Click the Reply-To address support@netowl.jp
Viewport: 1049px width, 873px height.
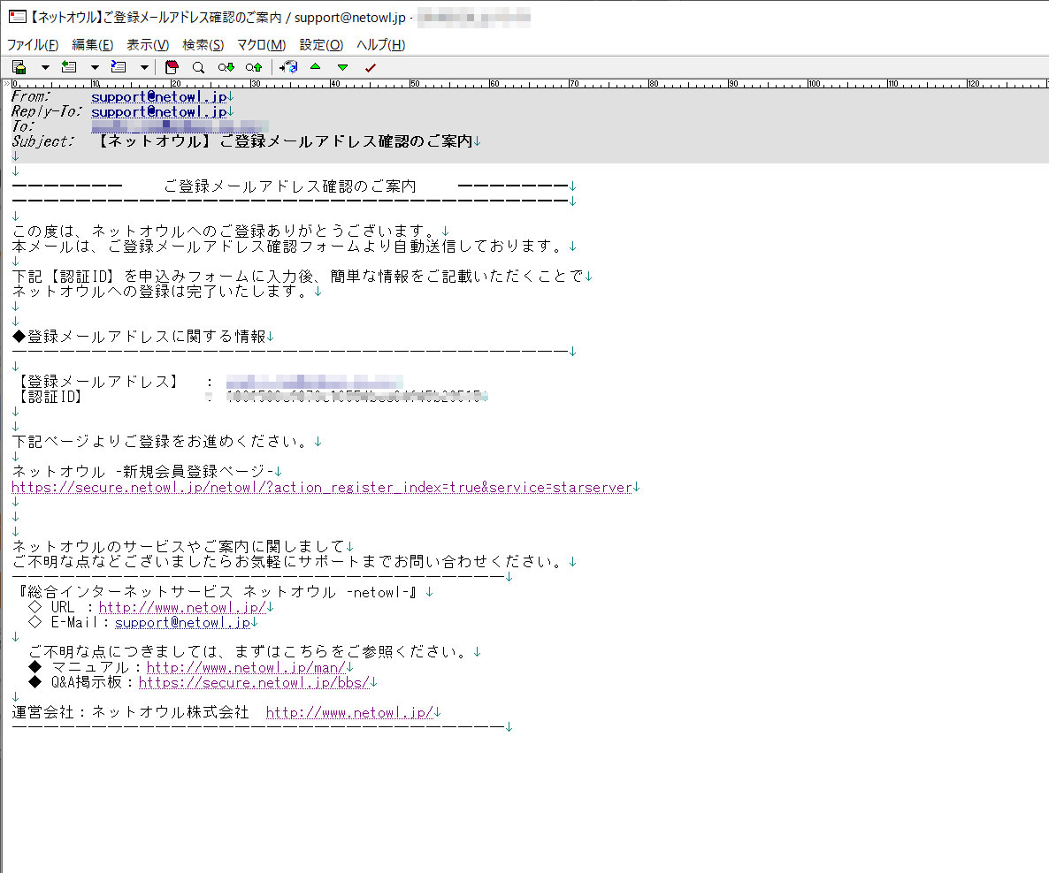click(x=159, y=111)
